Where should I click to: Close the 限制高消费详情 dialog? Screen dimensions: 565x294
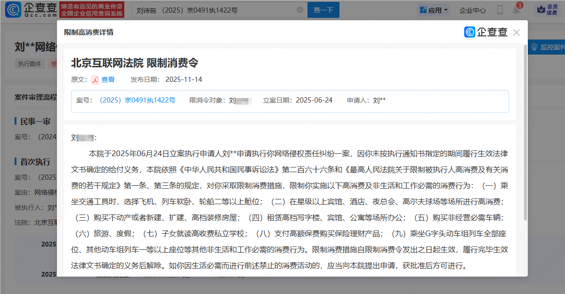517,32
